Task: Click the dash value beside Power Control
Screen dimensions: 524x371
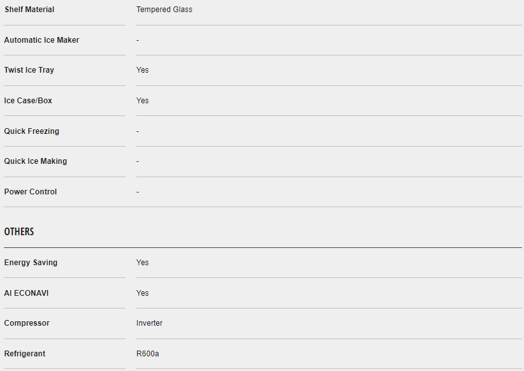Action: tap(138, 192)
